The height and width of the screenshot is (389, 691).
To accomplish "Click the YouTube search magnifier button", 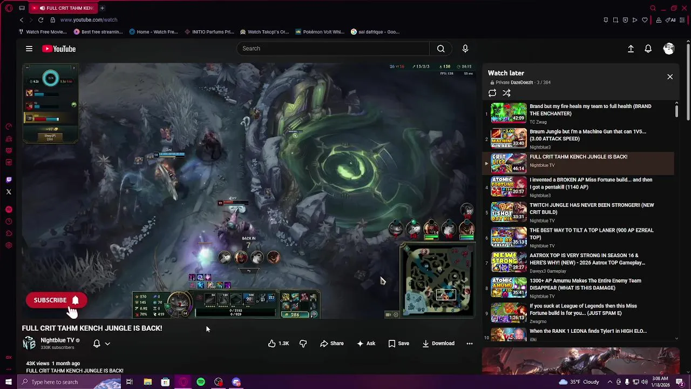I will pyautogui.click(x=441, y=49).
